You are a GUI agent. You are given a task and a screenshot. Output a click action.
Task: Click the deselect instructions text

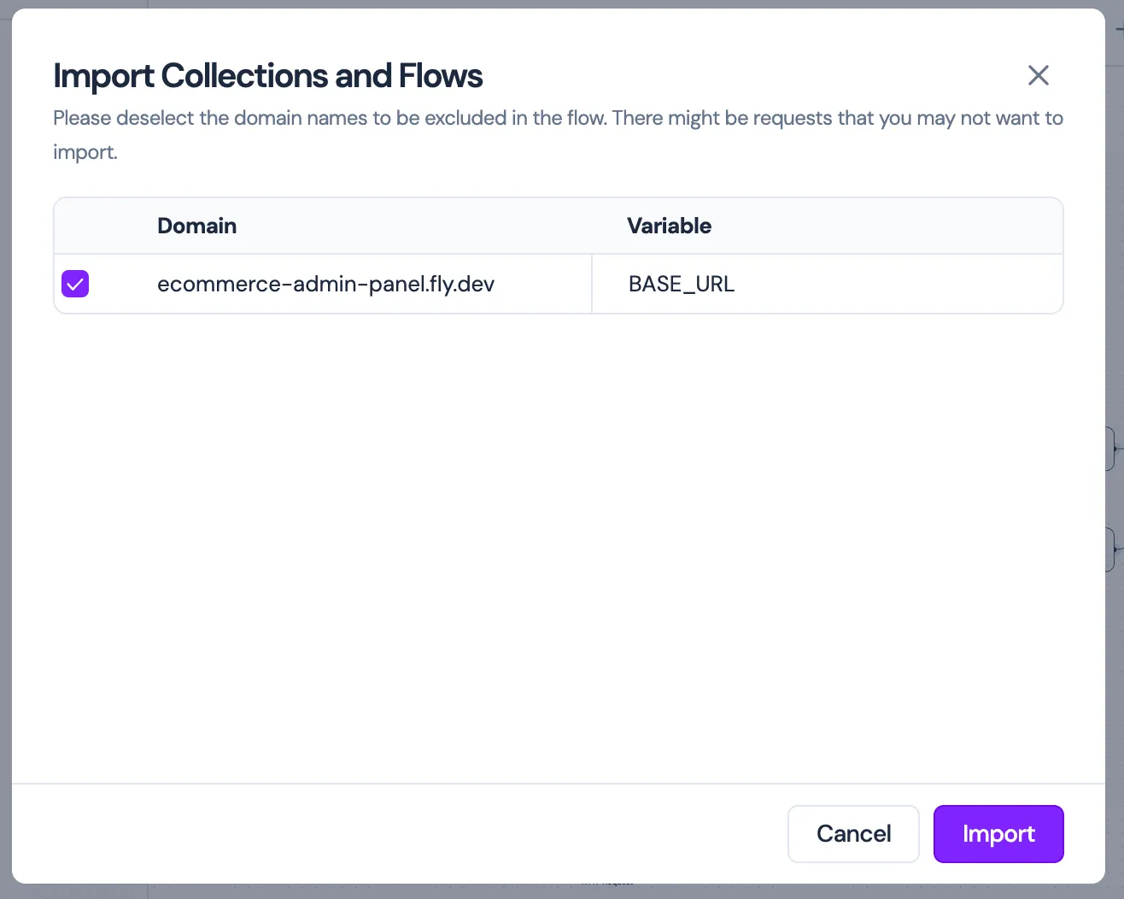coord(558,134)
